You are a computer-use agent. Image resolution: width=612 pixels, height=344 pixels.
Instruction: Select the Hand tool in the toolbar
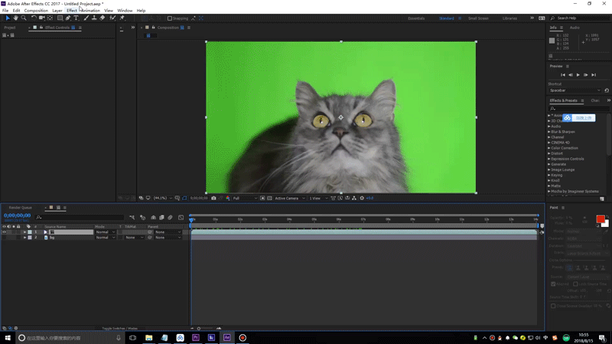pyautogui.click(x=15, y=18)
